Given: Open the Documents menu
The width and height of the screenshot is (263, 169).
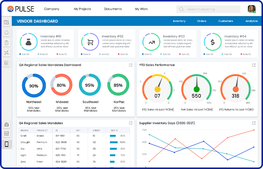Looking at the screenshot, I should coord(113,9).
